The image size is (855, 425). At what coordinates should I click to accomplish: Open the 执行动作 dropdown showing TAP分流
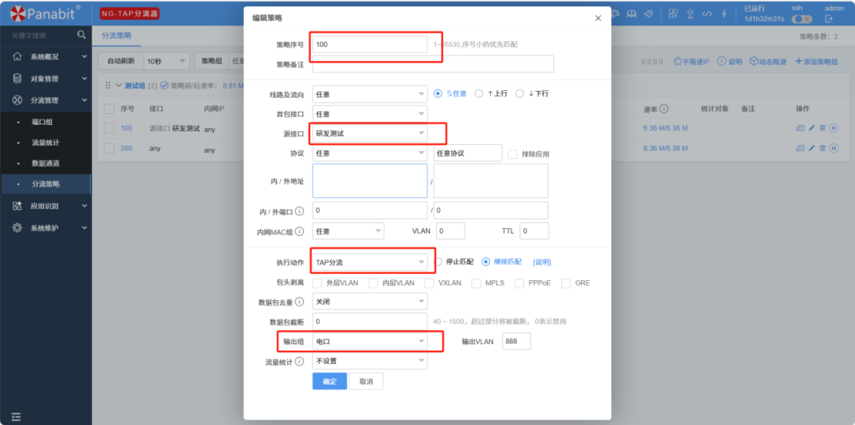370,262
